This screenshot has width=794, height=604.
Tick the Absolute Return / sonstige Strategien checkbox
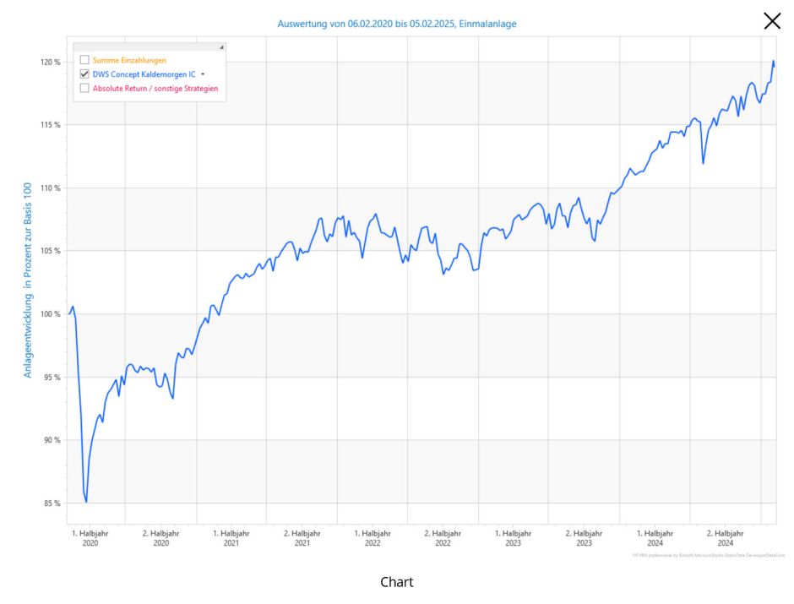[84, 87]
